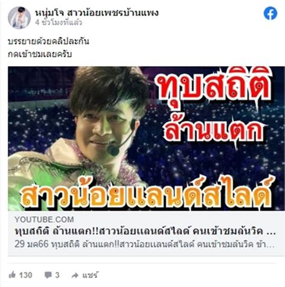The image size is (285, 287).
Task: Click the comment speech bubble icon
Action: coord(48,275)
